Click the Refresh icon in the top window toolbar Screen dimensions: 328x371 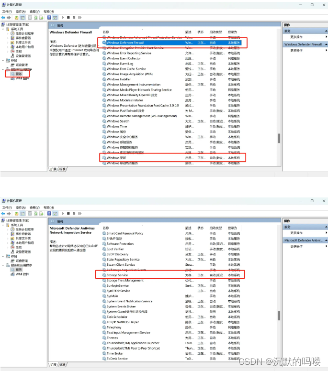pyautogui.click(x=35, y=18)
